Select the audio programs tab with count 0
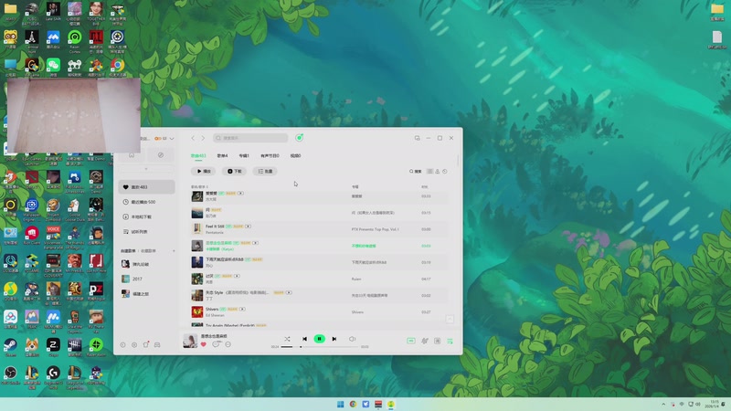This screenshot has height=411, width=731. tap(270, 155)
